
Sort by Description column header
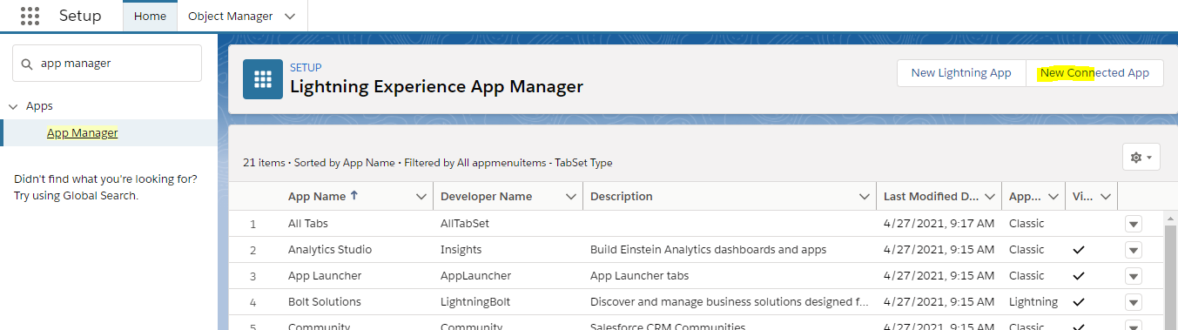(x=621, y=197)
